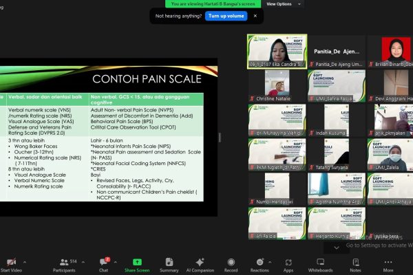Open the View Options dropdown
The width and height of the screenshot is (413, 275).
[283, 4]
